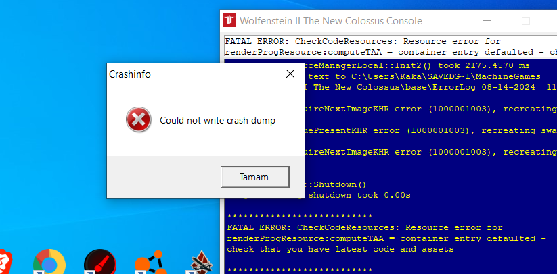Click the Tamam button
Image resolution: width=557 pixels, height=274 pixels.
[254, 177]
